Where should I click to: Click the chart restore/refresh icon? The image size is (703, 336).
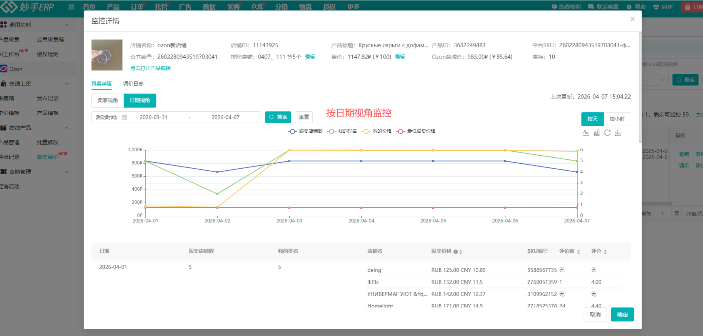coord(607,133)
